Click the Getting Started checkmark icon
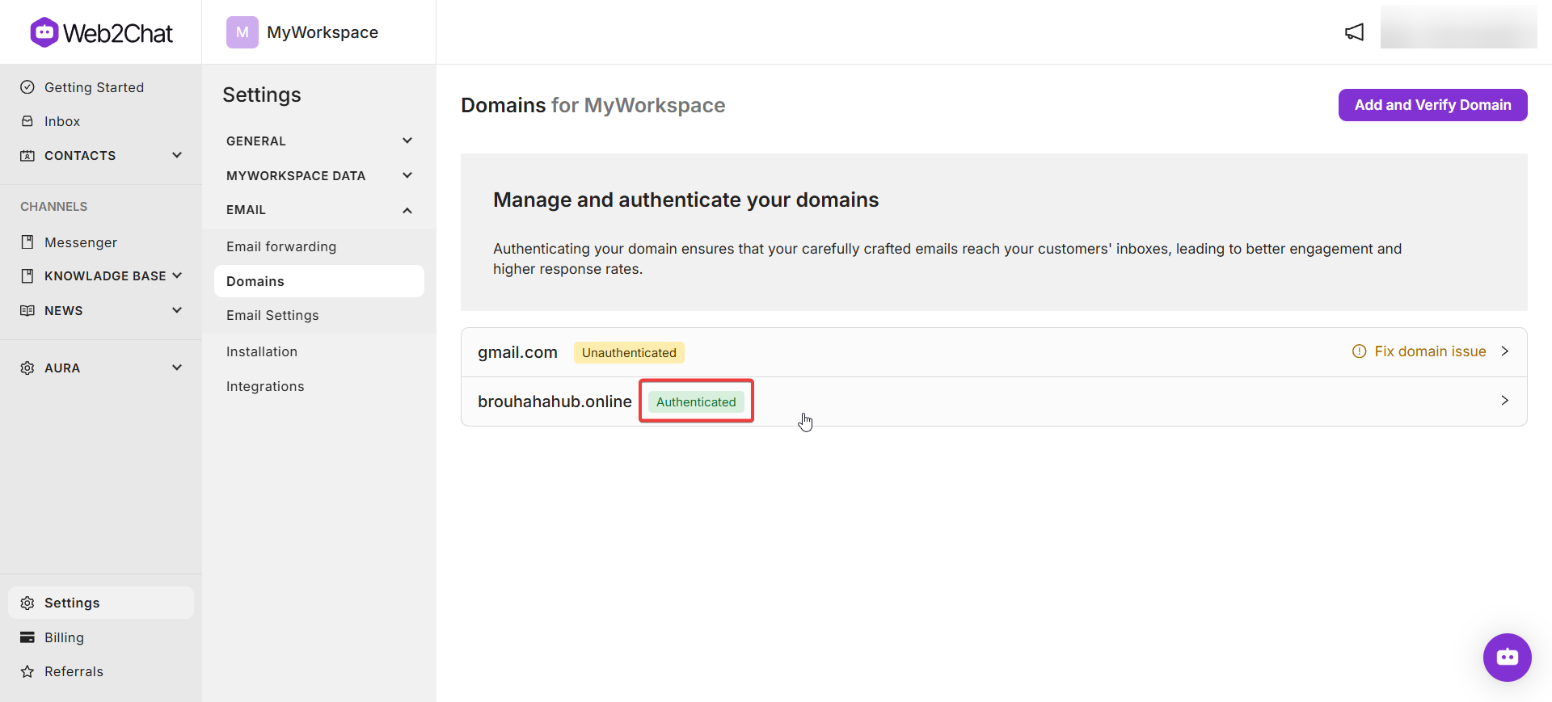The width and height of the screenshot is (1552, 702). 27,87
